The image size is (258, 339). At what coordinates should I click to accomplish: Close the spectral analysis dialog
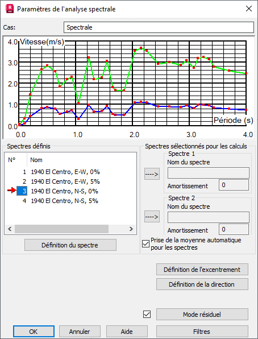tap(249, 9)
